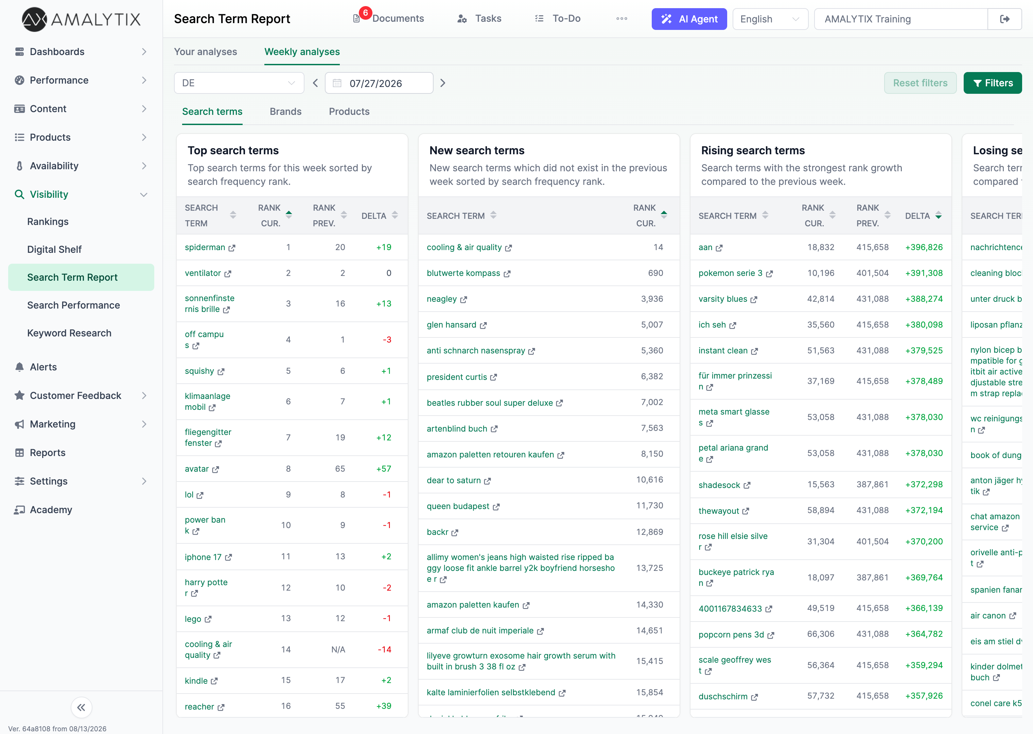Open external link icon next to shadesock
This screenshot has width=1033, height=734.
[x=747, y=485]
